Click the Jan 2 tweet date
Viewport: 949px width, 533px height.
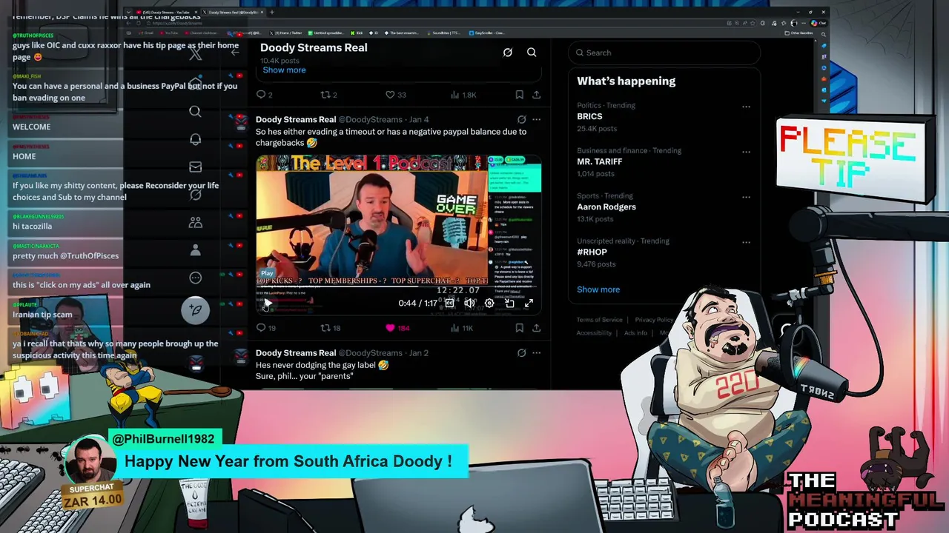pos(419,353)
